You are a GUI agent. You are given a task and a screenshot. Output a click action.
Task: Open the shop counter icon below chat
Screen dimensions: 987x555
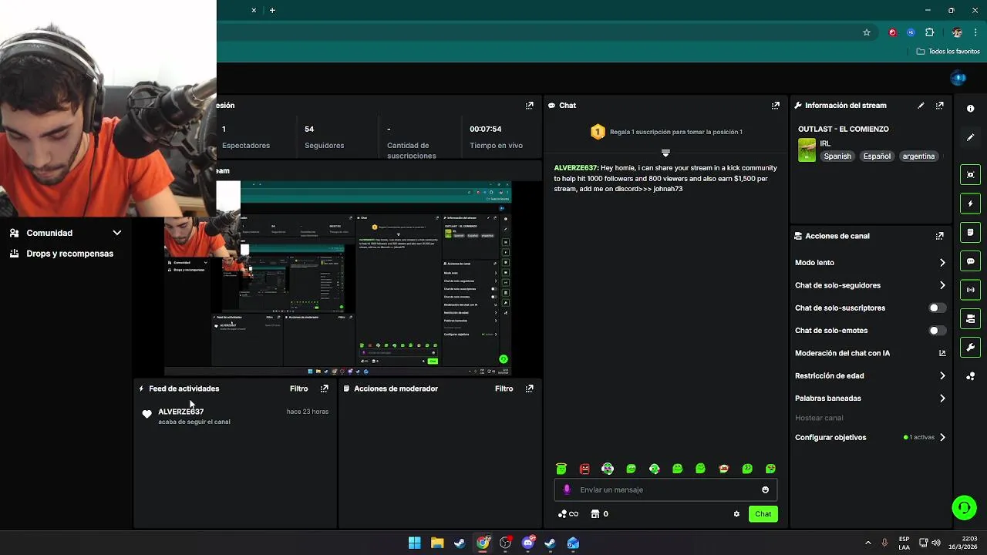[x=599, y=514]
